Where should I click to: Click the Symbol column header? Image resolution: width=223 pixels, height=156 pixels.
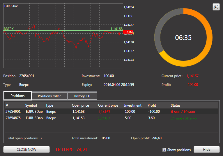tap(31, 105)
